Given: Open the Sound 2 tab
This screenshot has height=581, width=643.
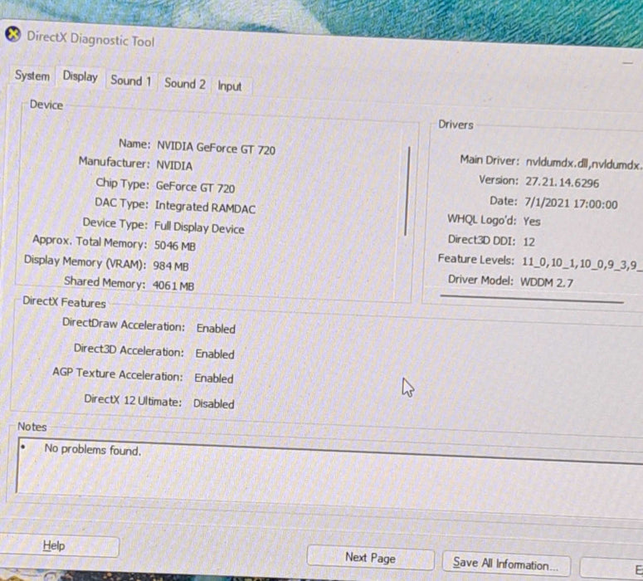Looking at the screenshot, I should pyautogui.click(x=184, y=83).
